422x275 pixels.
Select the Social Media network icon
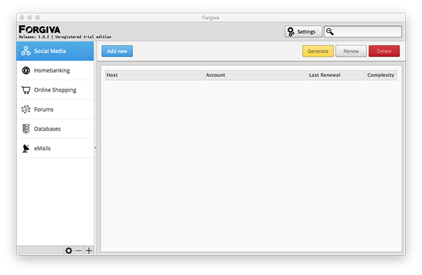point(26,51)
